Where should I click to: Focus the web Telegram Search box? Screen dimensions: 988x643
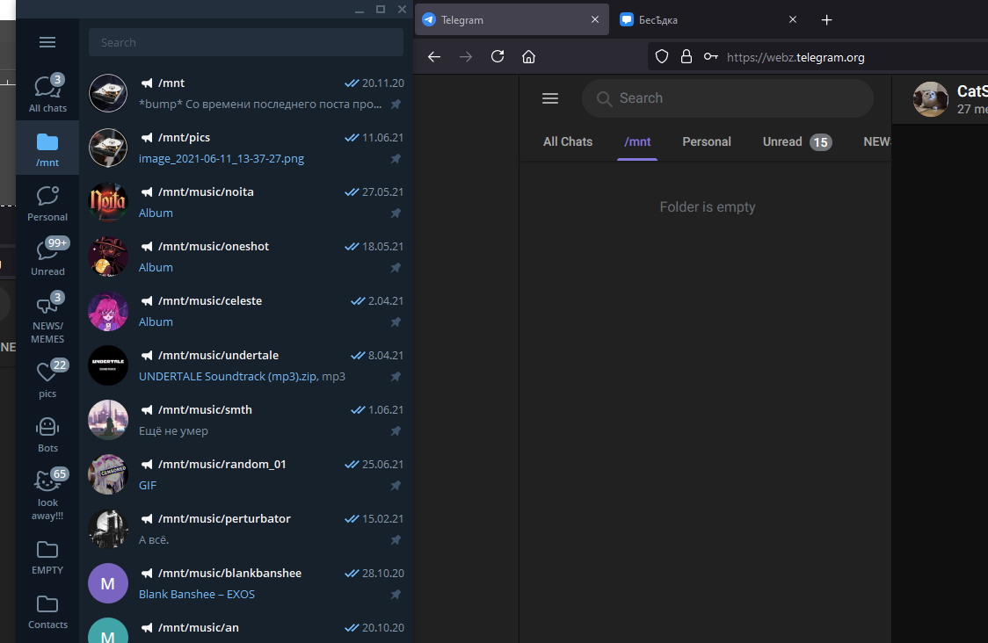pyautogui.click(x=730, y=98)
